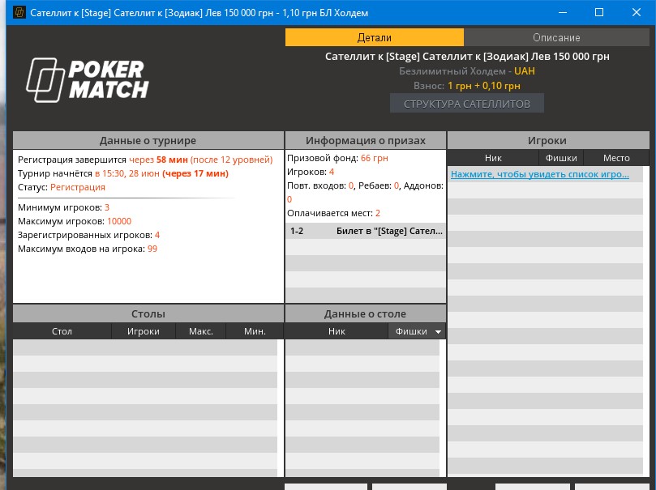656x490 pixels.
Task: Maximize the tournament lobby window
Action: [x=599, y=12]
